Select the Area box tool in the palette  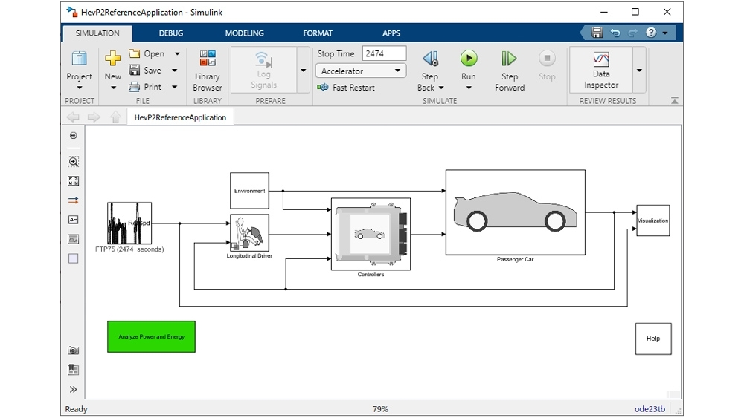pyautogui.click(x=73, y=258)
